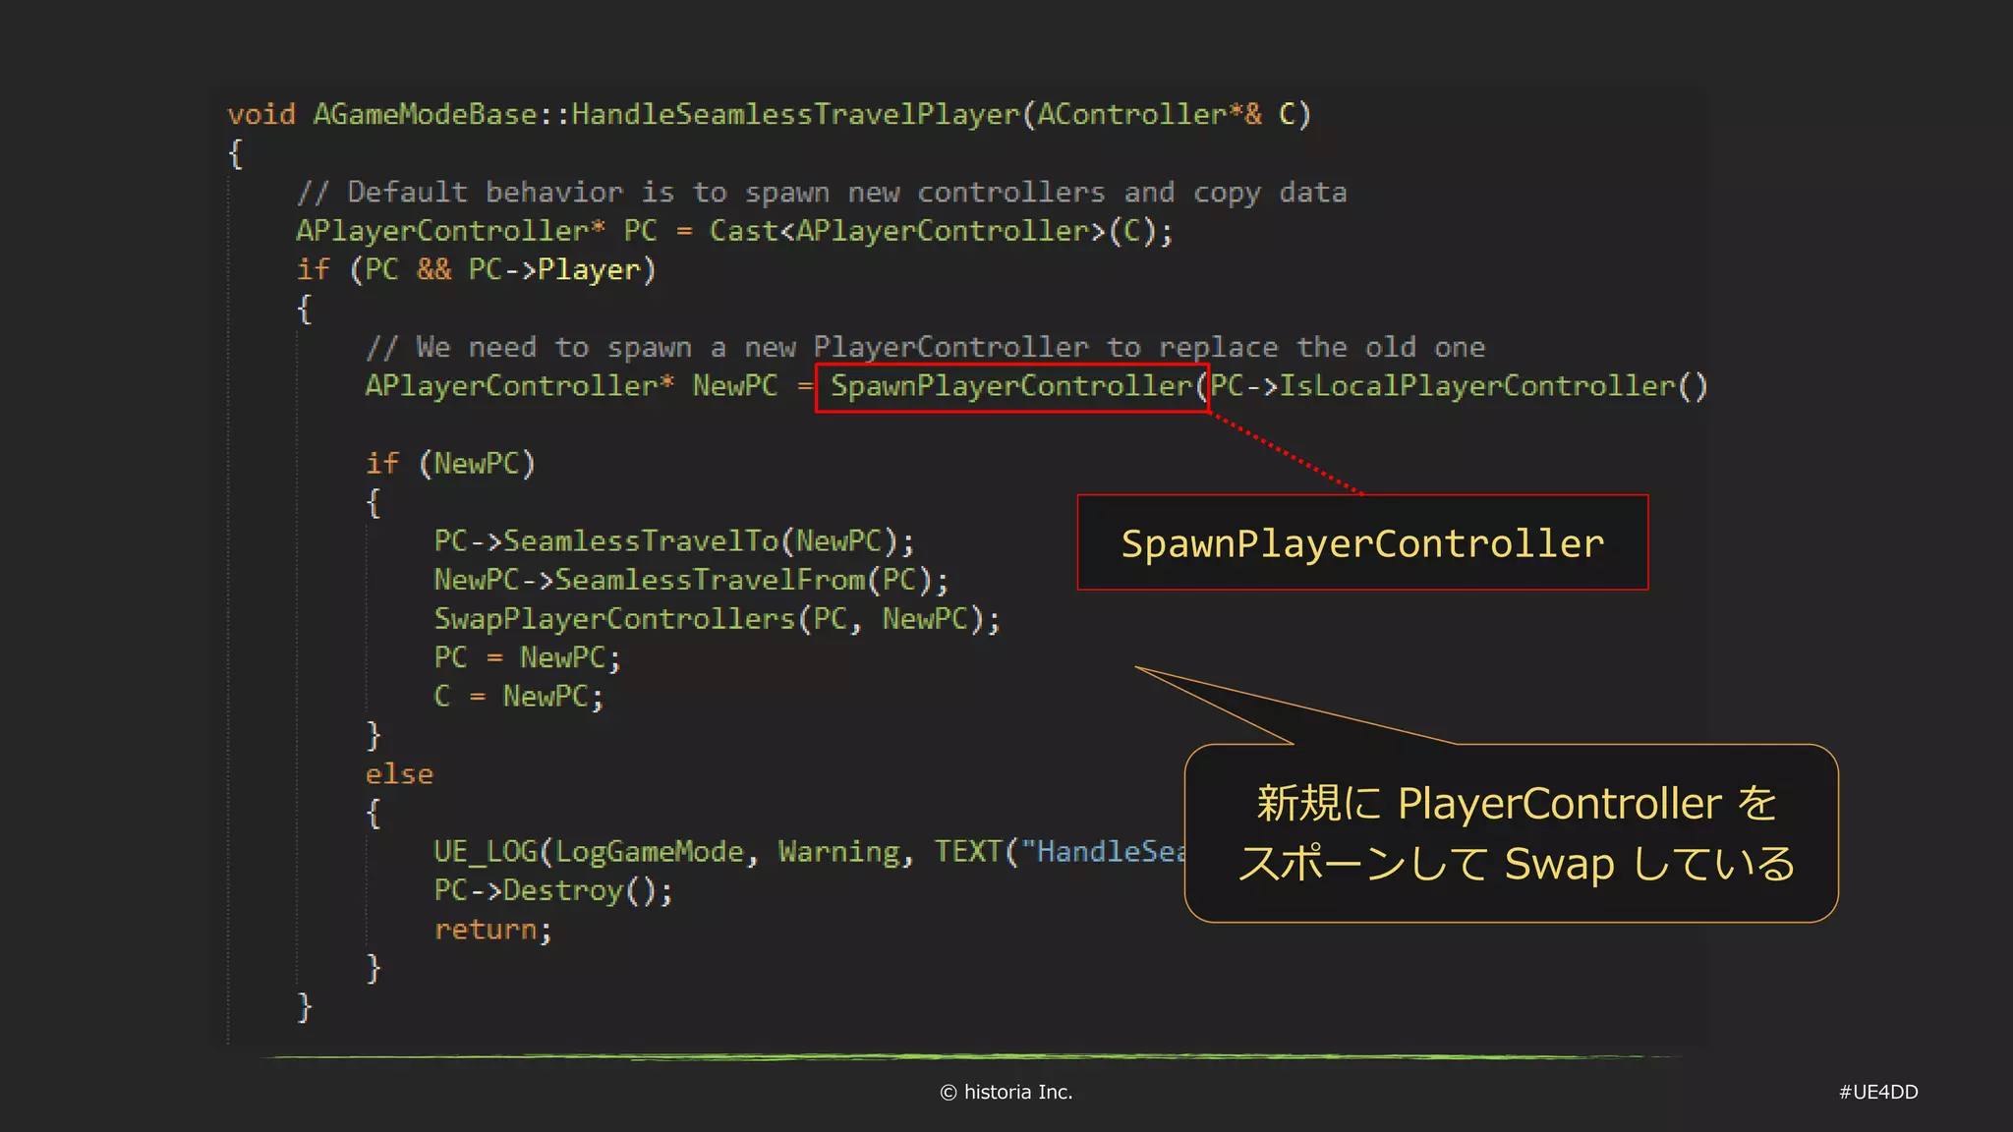Click the 'if (PC && PC->Player)' line
Image resolution: width=2013 pixels, height=1132 pixels.
477,270
